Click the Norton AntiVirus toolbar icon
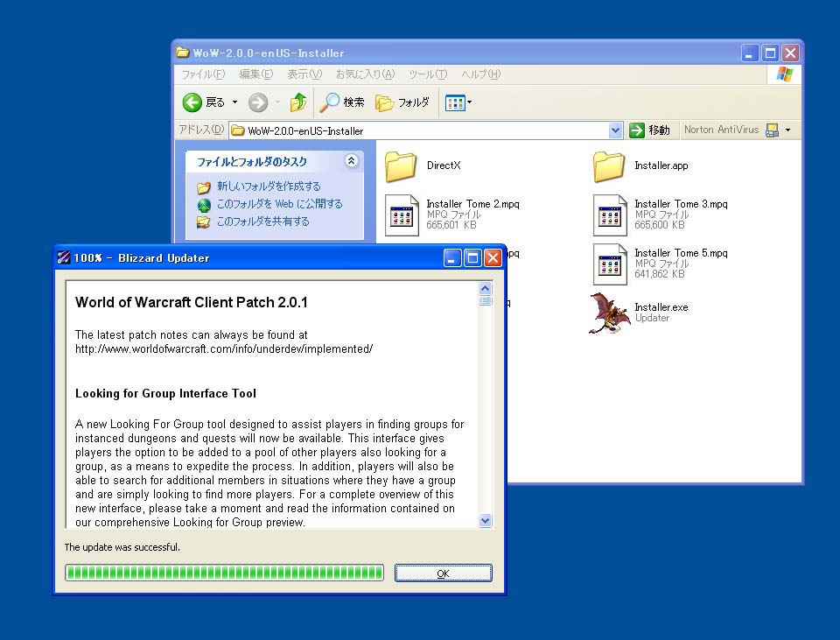 pyautogui.click(x=772, y=130)
